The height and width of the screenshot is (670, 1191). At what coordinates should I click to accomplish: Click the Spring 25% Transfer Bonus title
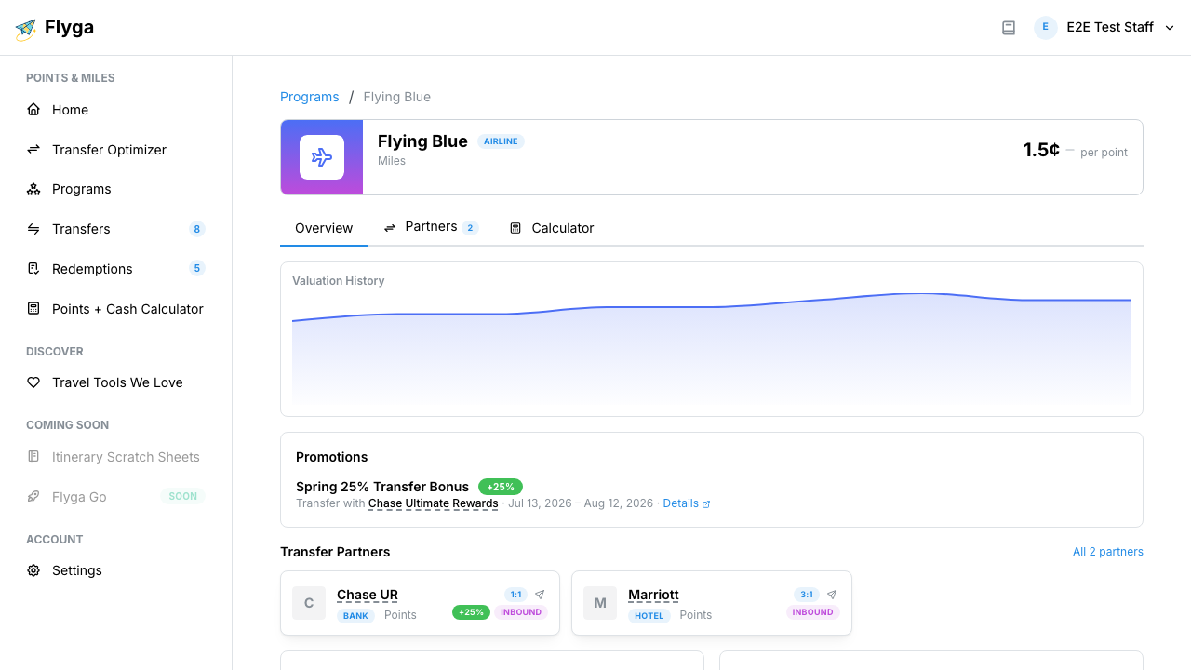(382, 487)
